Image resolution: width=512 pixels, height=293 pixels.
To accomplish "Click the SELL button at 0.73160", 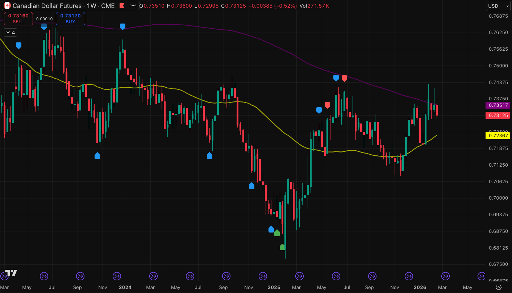I will click(18, 18).
